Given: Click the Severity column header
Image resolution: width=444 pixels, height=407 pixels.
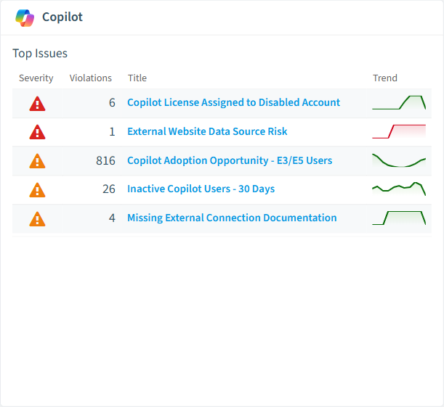Looking at the screenshot, I should (36, 78).
